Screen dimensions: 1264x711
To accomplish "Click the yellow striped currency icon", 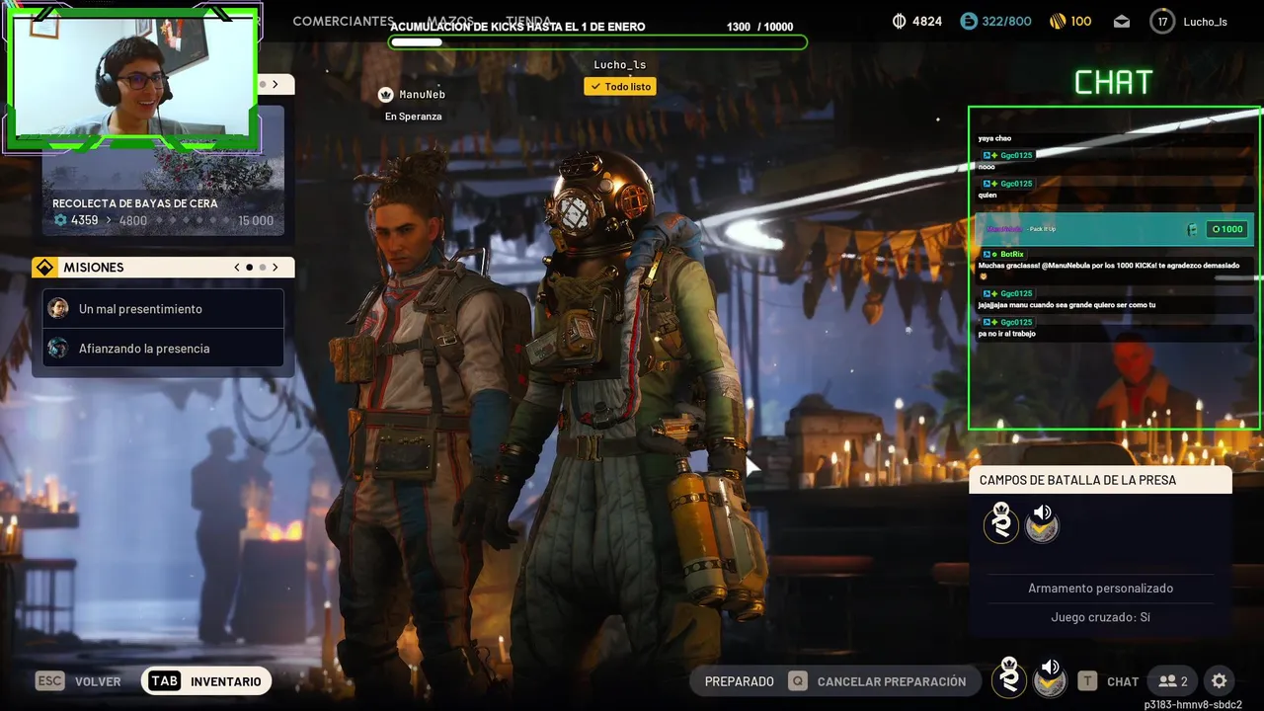I will pos(1057,21).
